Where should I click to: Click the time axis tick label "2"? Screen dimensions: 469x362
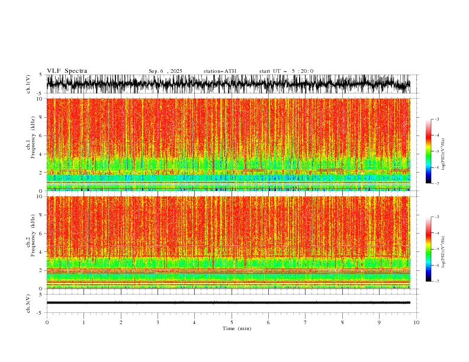121,322
